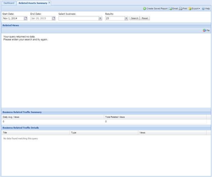
Task: Click the Results field showing 25
Action: [x=115, y=18]
